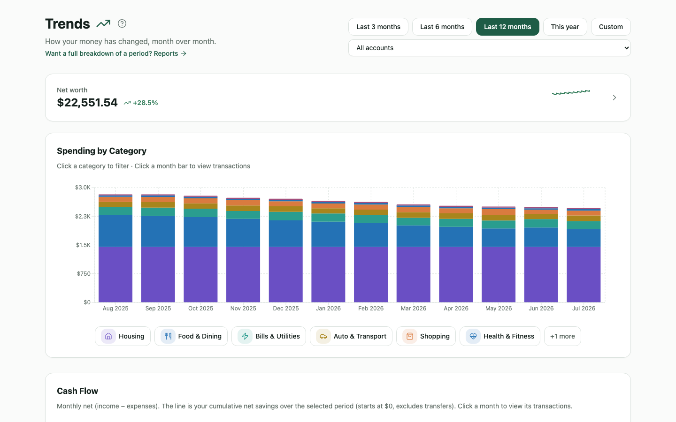Show more categories with +1 more

tap(562, 336)
